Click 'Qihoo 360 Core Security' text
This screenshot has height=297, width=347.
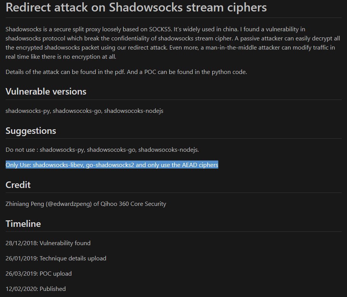[x=133, y=204]
